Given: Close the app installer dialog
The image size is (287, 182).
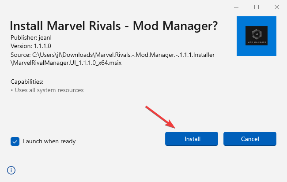Looking at the screenshot, I should [x=277, y=7].
